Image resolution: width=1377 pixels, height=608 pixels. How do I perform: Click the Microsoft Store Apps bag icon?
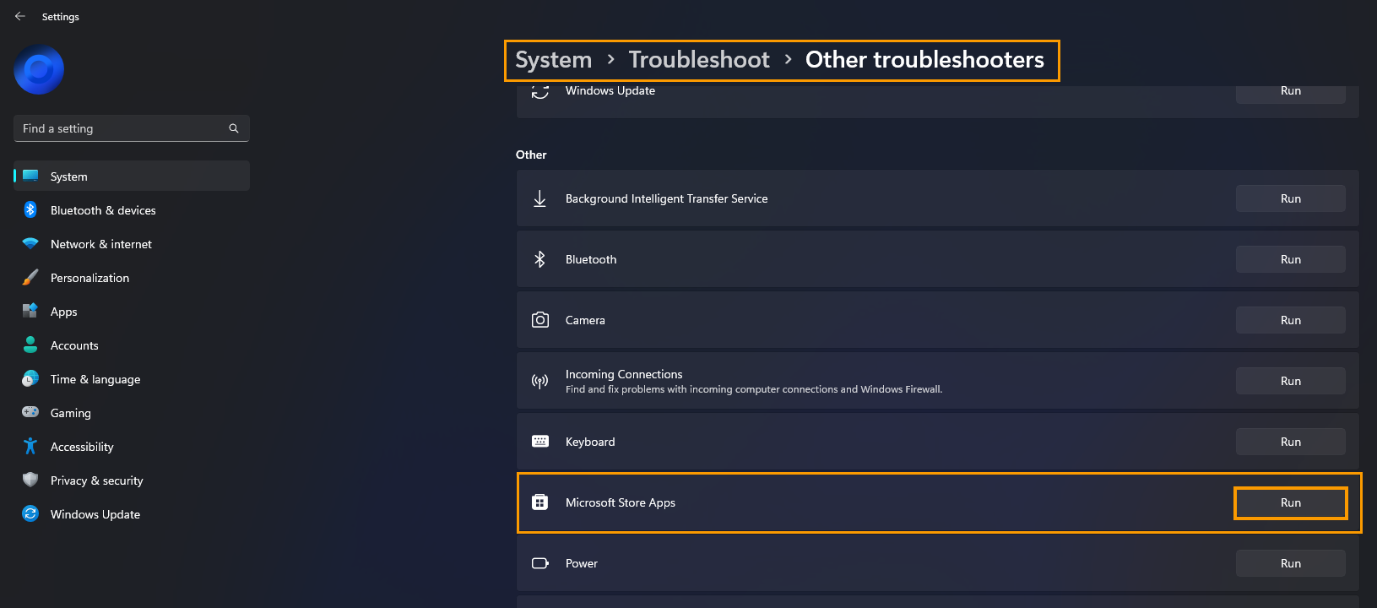540,502
